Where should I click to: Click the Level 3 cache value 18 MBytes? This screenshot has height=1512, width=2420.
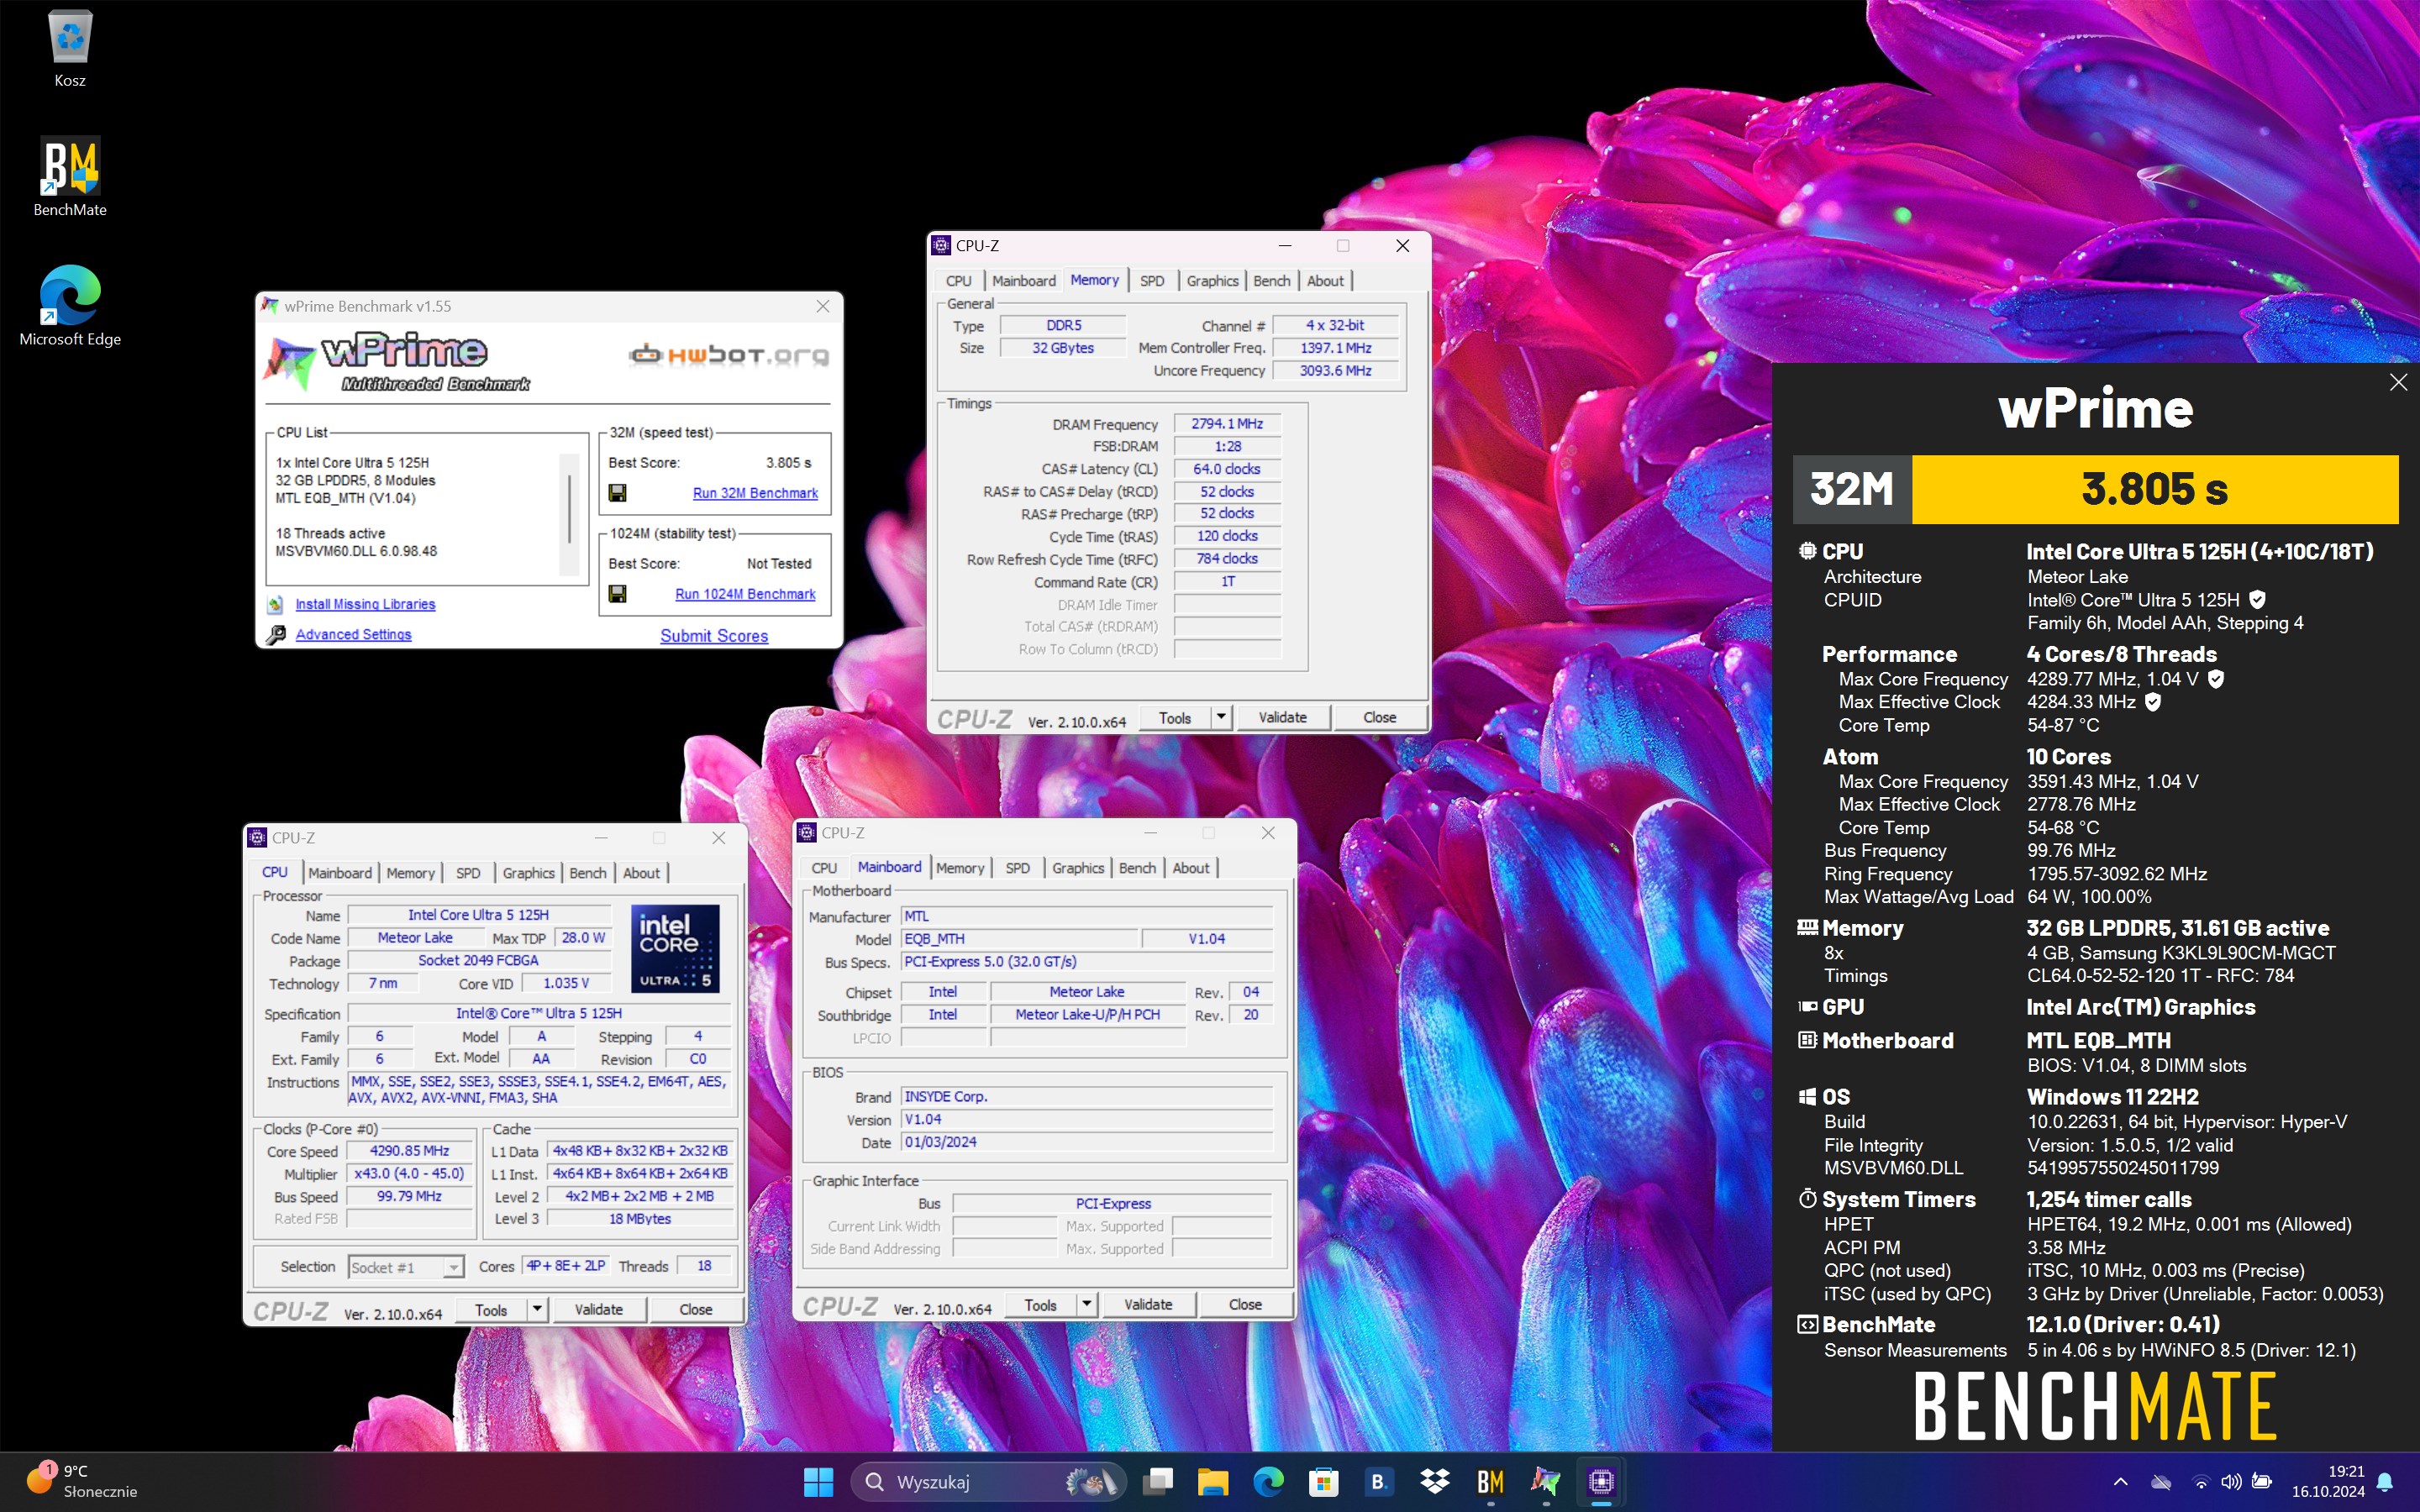tap(640, 1219)
